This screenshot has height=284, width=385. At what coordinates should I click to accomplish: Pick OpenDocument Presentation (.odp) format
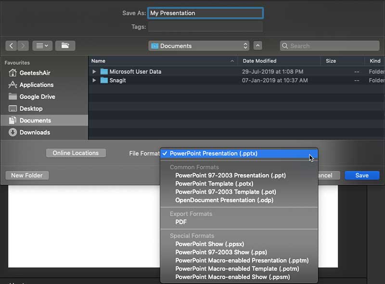(x=224, y=200)
